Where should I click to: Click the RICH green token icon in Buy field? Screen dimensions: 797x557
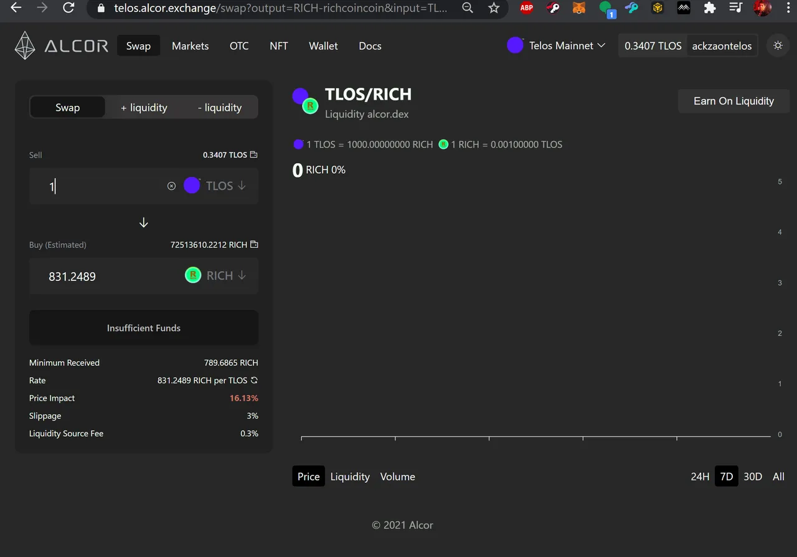pos(193,275)
